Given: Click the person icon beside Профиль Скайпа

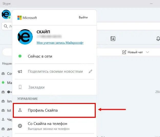Looking at the screenshot, I should (x=20, y=110).
